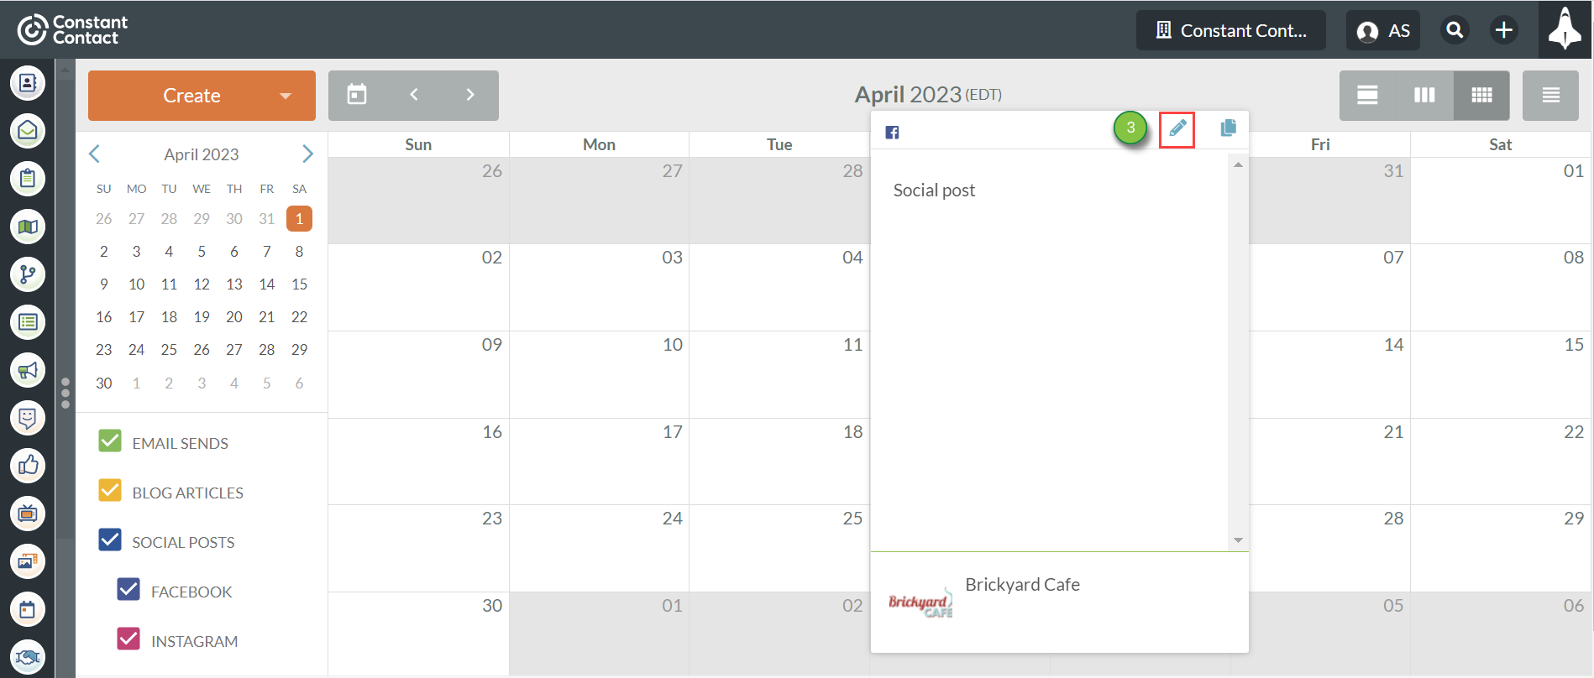The height and width of the screenshot is (678, 1594).
Task: Click the popup scrollbar down arrow
Action: coord(1238,540)
